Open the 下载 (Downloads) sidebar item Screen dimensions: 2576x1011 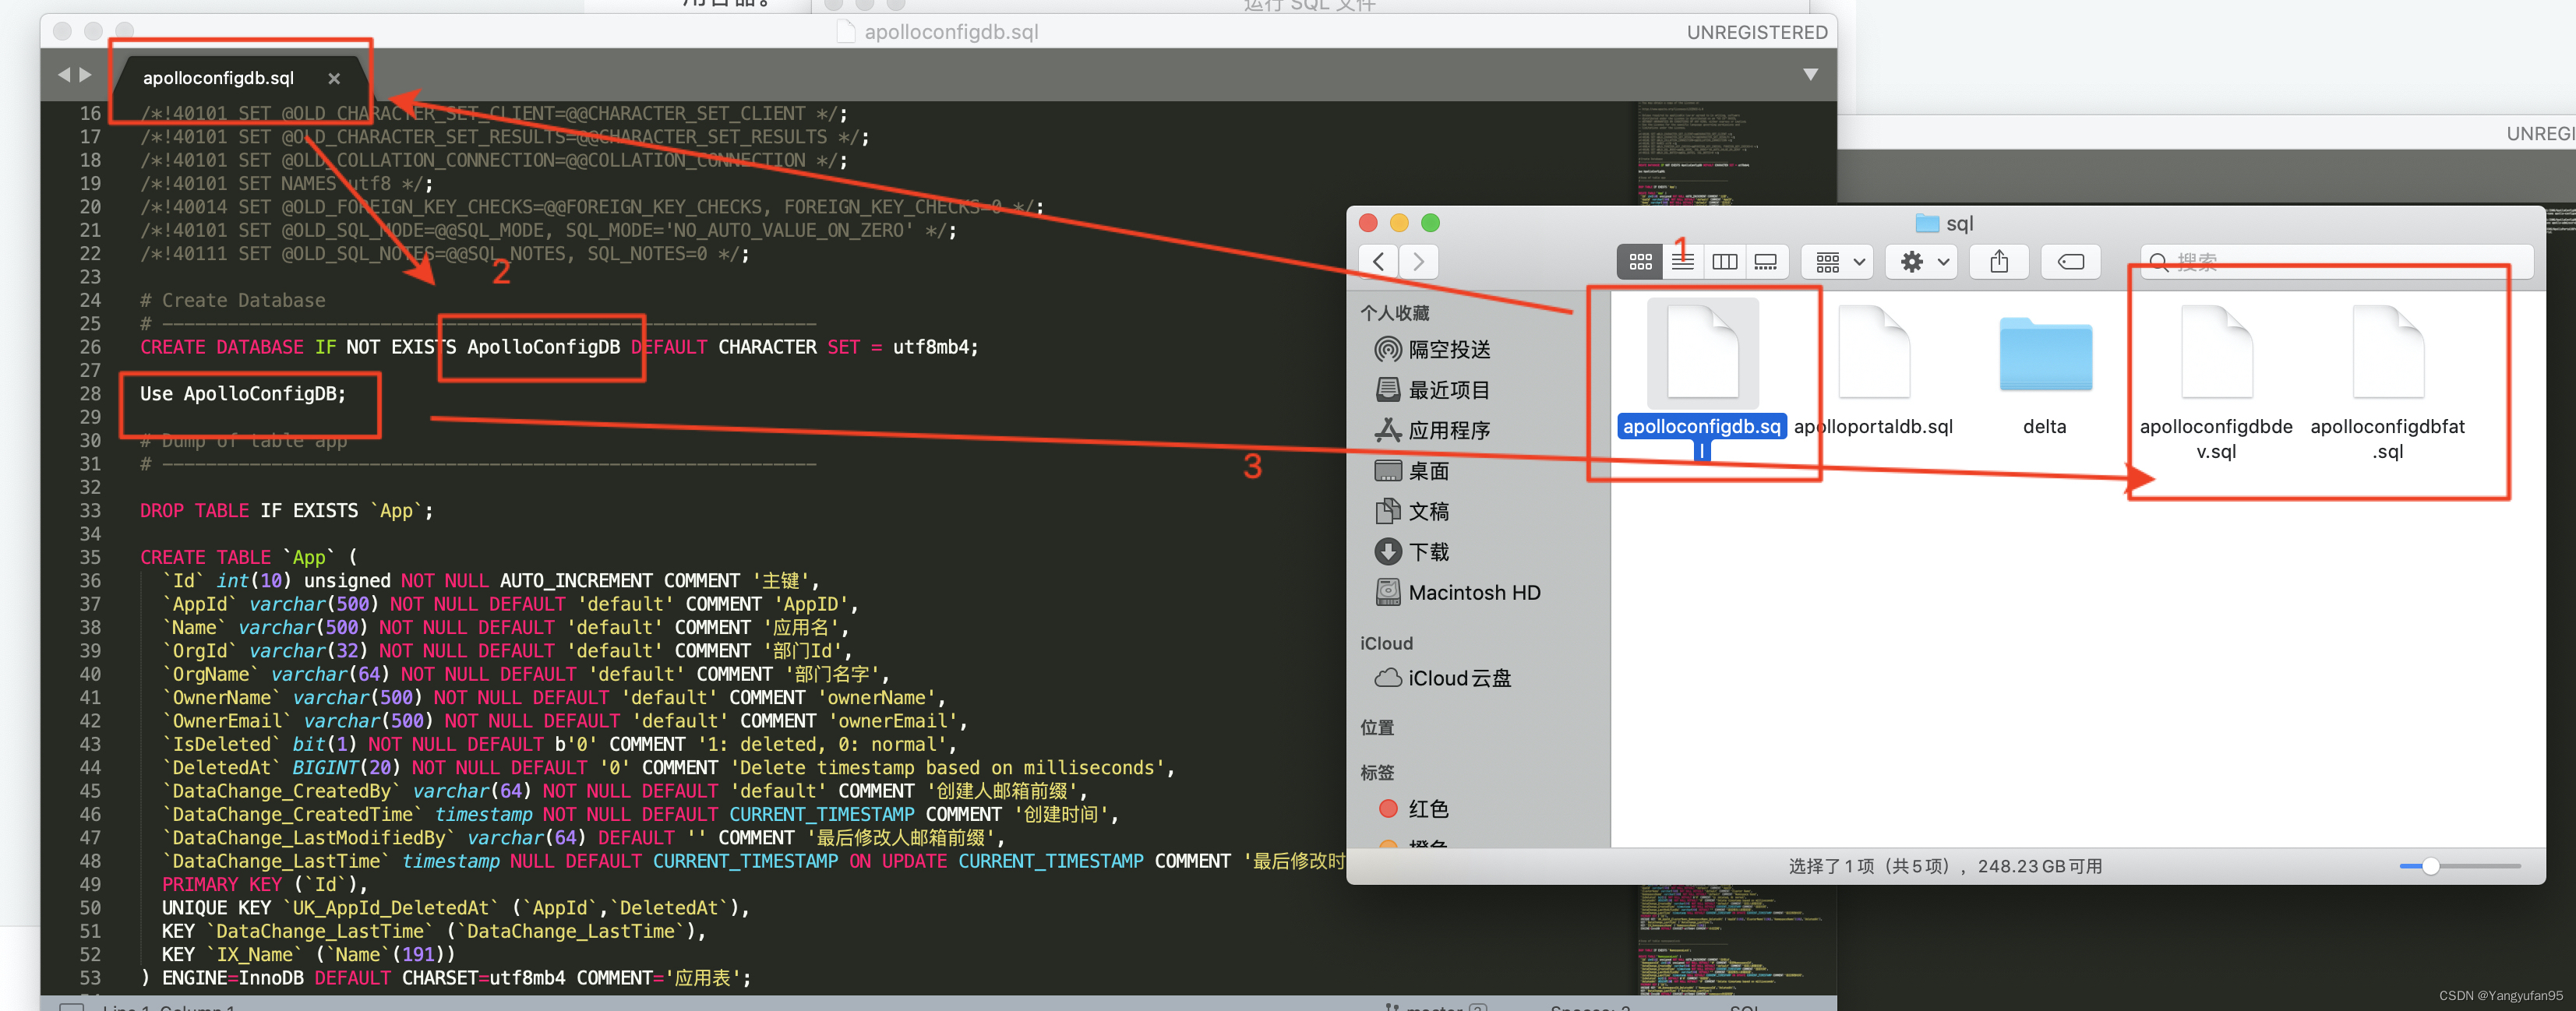pyautogui.click(x=1430, y=551)
